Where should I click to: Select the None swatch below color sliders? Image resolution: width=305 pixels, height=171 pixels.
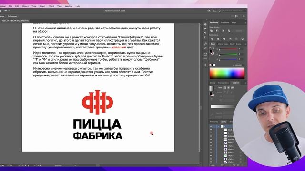pos(210,65)
